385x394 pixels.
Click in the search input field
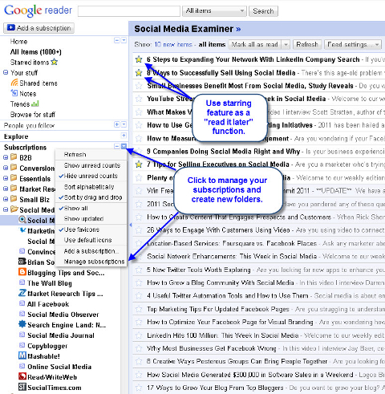point(129,11)
